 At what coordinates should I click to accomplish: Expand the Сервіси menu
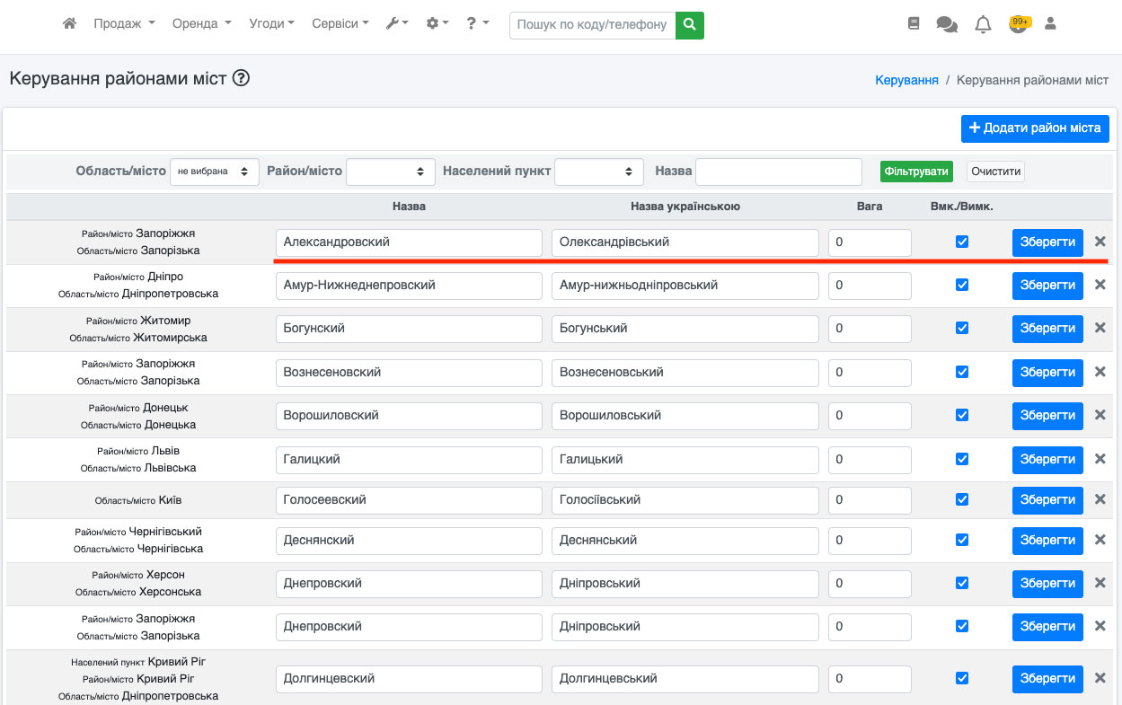pos(340,24)
